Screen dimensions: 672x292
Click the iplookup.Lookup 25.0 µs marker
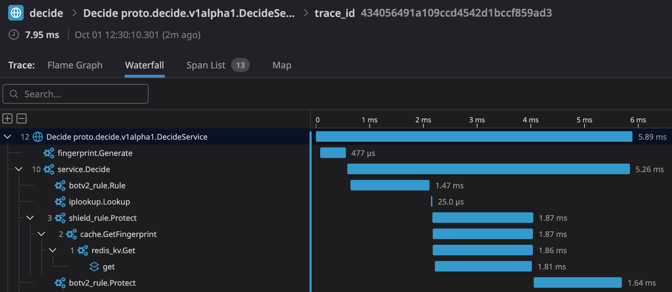coord(432,201)
